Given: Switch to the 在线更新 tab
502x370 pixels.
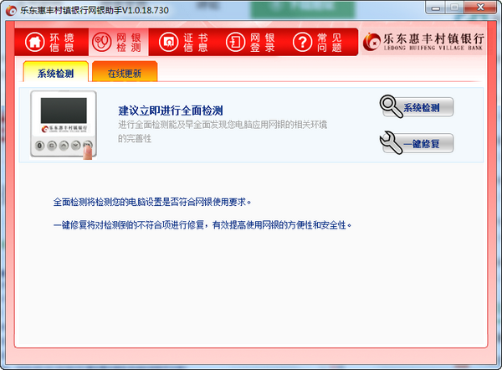Looking at the screenshot, I should click(x=125, y=72).
